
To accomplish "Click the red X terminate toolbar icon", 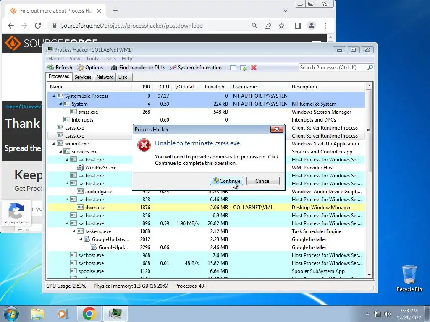I will 254,68.
